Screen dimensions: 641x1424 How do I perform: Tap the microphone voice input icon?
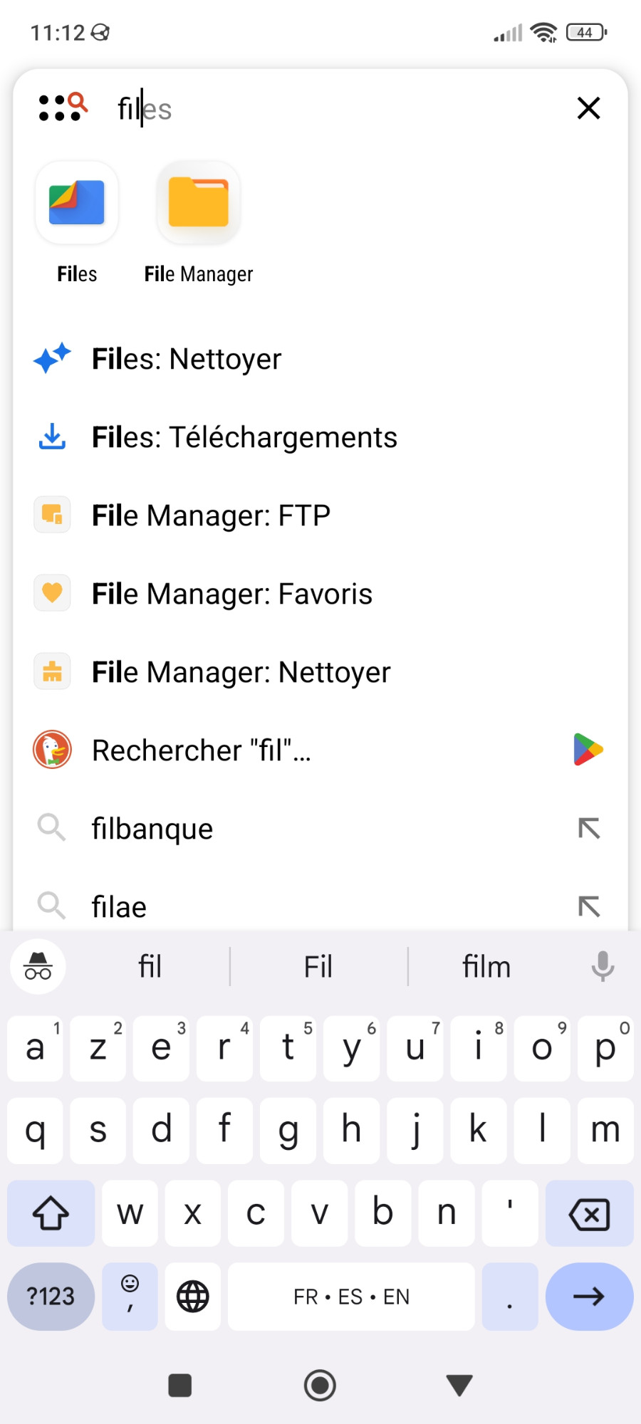coord(603,966)
